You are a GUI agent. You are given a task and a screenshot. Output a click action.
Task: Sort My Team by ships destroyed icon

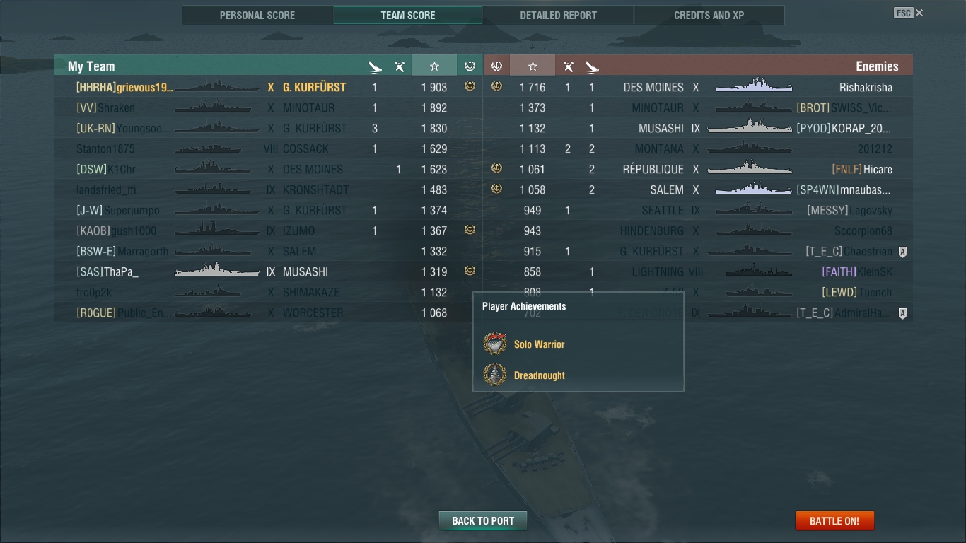click(375, 66)
